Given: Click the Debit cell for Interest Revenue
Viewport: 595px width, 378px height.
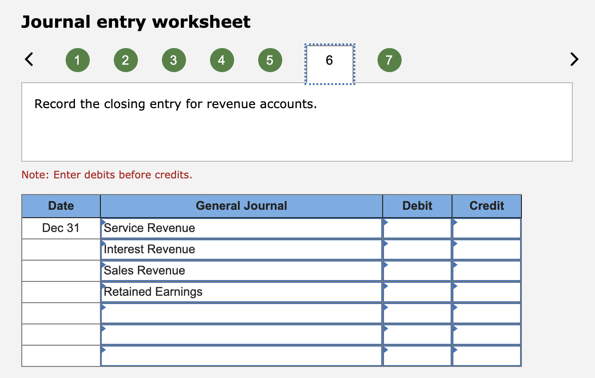Looking at the screenshot, I should [417, 250].
